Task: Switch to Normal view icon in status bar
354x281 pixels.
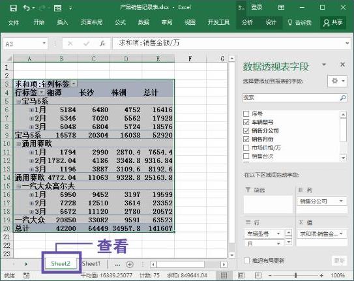Action: click(224, 275)
